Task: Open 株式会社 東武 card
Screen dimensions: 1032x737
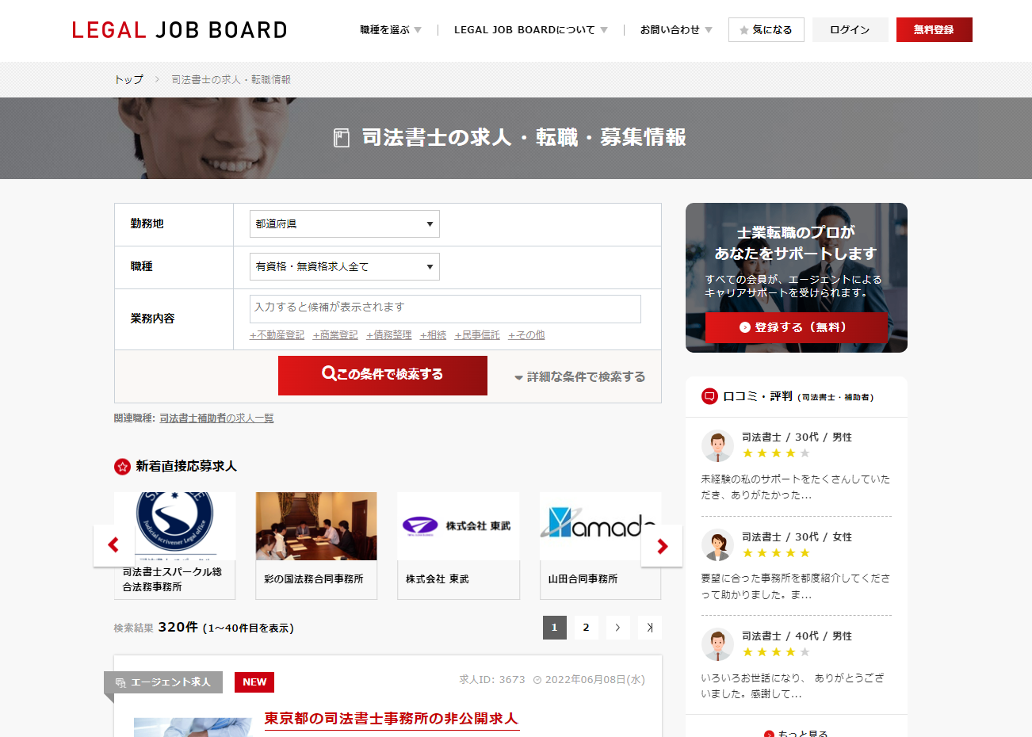Action: 459,546
